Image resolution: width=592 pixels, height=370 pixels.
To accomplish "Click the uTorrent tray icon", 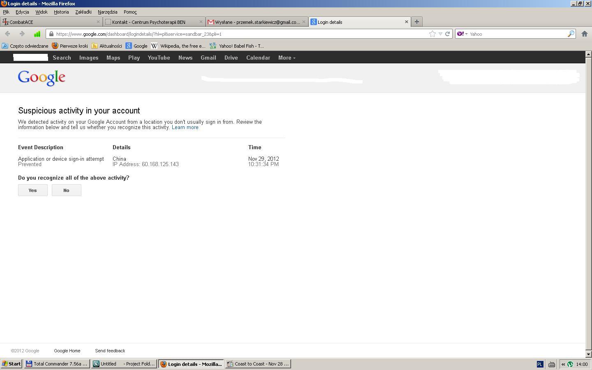I will pos(570,364).
